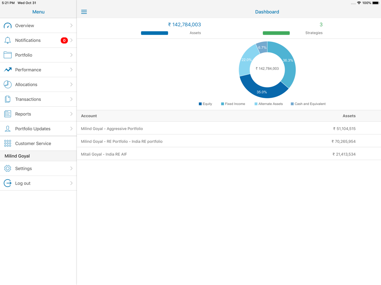Screen dimensions: 381x285
Task: Expand the Log out row chevron
Action: pyautogui.click(x=72, y=183)
